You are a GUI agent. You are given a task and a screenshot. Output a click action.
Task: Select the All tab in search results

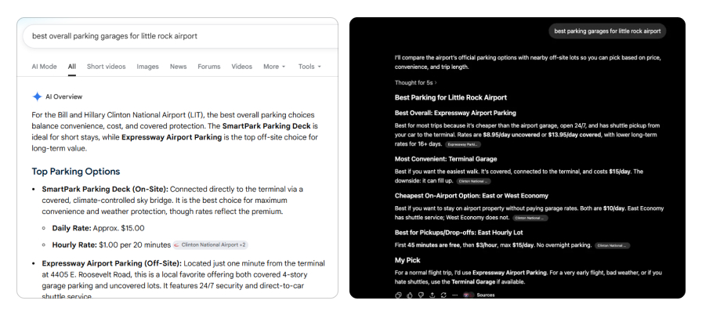pos(71,67)
